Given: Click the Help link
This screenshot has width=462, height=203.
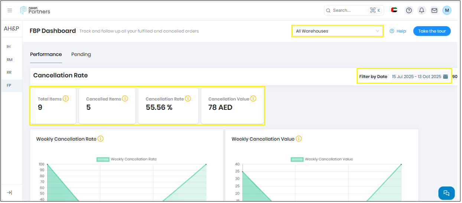Looking at the screenshot, I should 398,31.
